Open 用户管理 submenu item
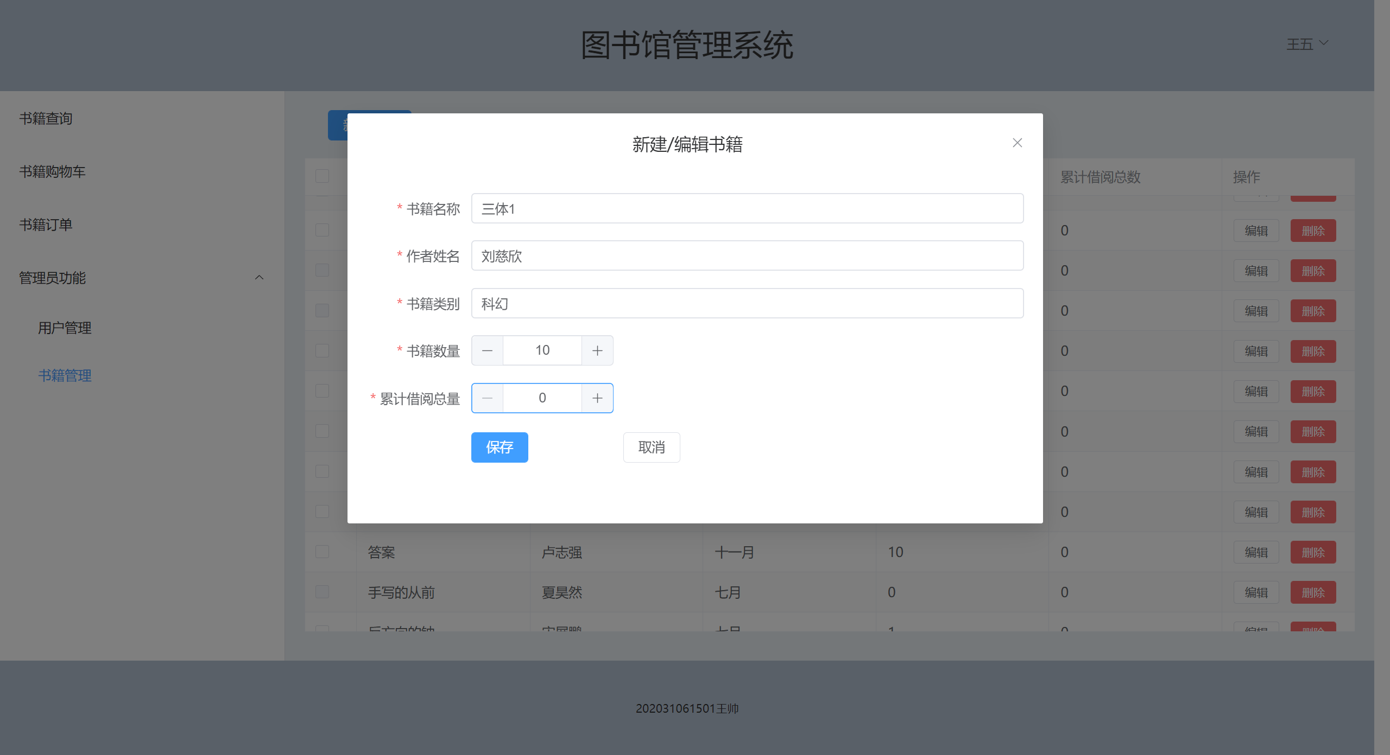The image size is (1390, 755). pyautogui.click(x=65, y=328)
